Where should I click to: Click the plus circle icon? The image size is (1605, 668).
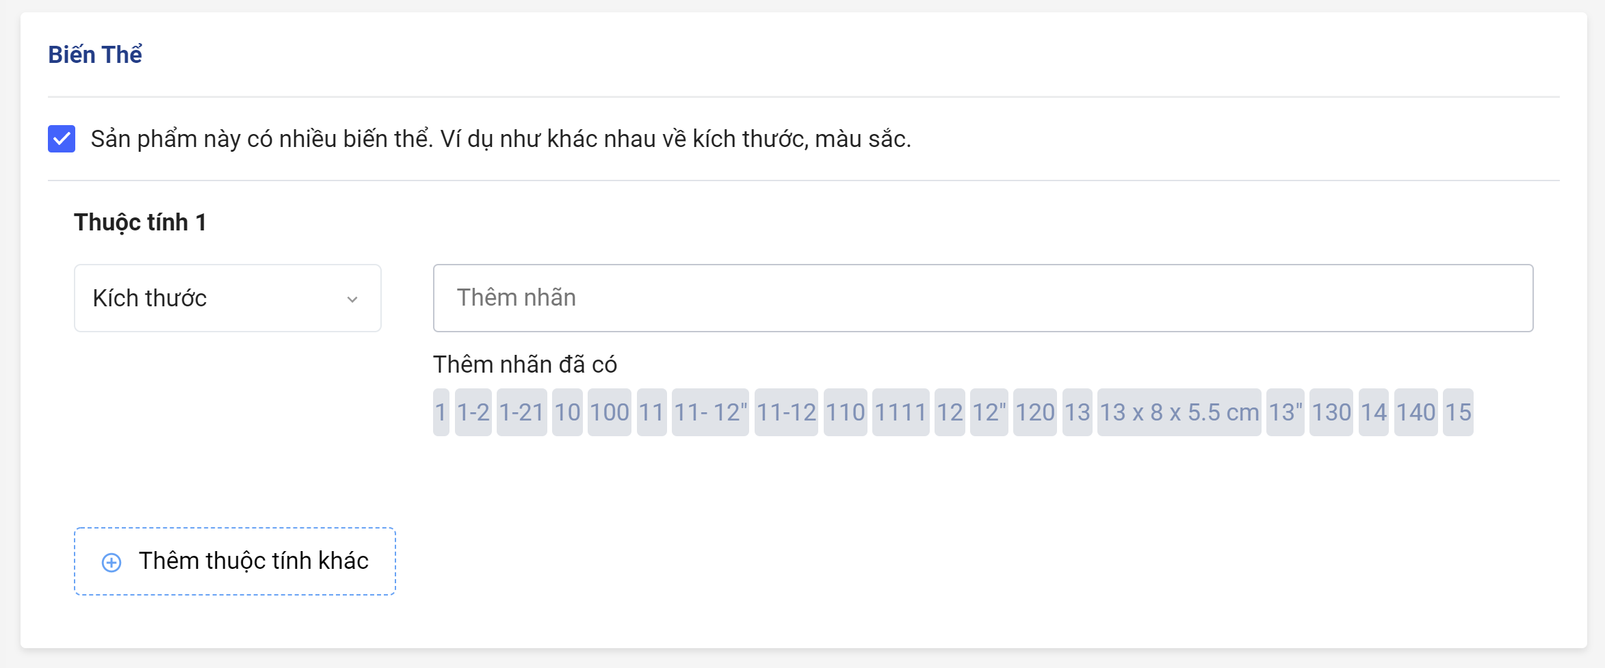[x=112, y=562]
